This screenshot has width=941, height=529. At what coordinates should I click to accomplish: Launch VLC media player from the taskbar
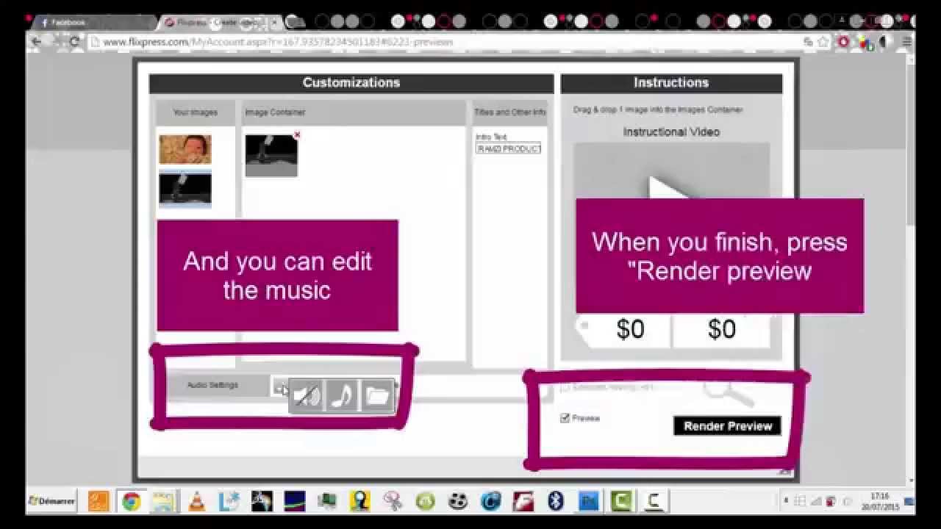[196, 501]
